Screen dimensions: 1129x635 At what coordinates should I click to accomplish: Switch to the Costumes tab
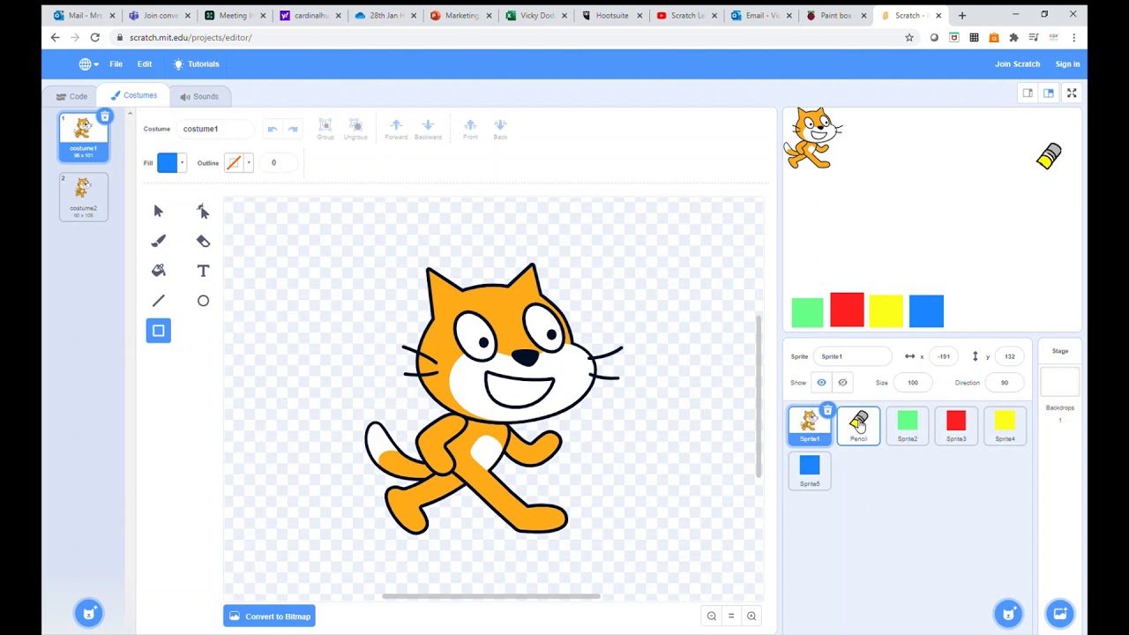(134, 95)
